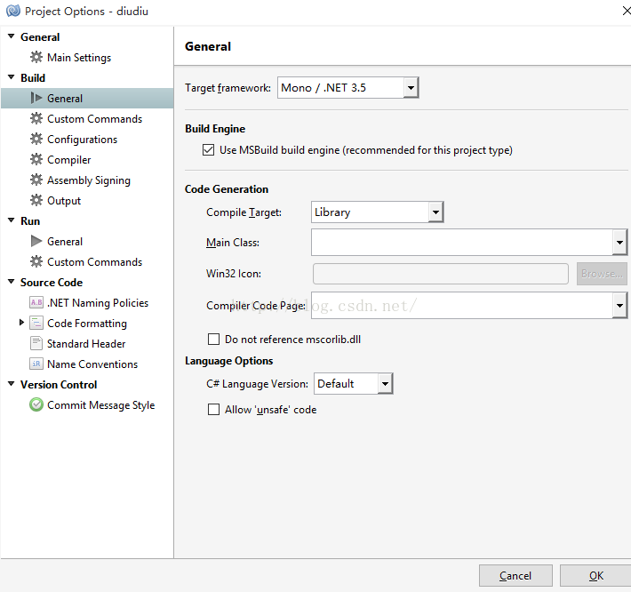Select Custom Commands under Build
Image resolution: width=631 pixels, height=592 pixels.
coord(94,119)
